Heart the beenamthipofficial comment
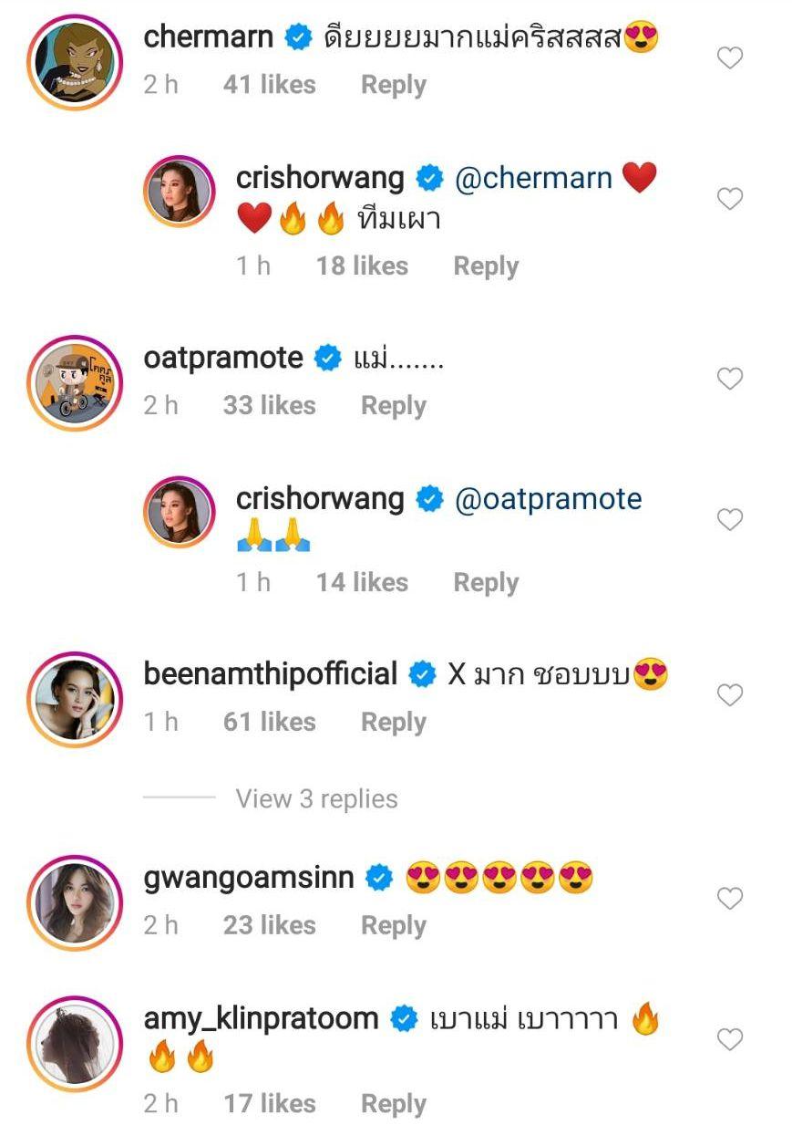The width and height of the screenshot is (792, 1146). (x=730, y=695)
